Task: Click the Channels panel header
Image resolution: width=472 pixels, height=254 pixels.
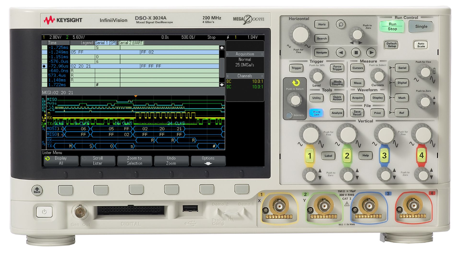Action: click(x=245, y=76)
